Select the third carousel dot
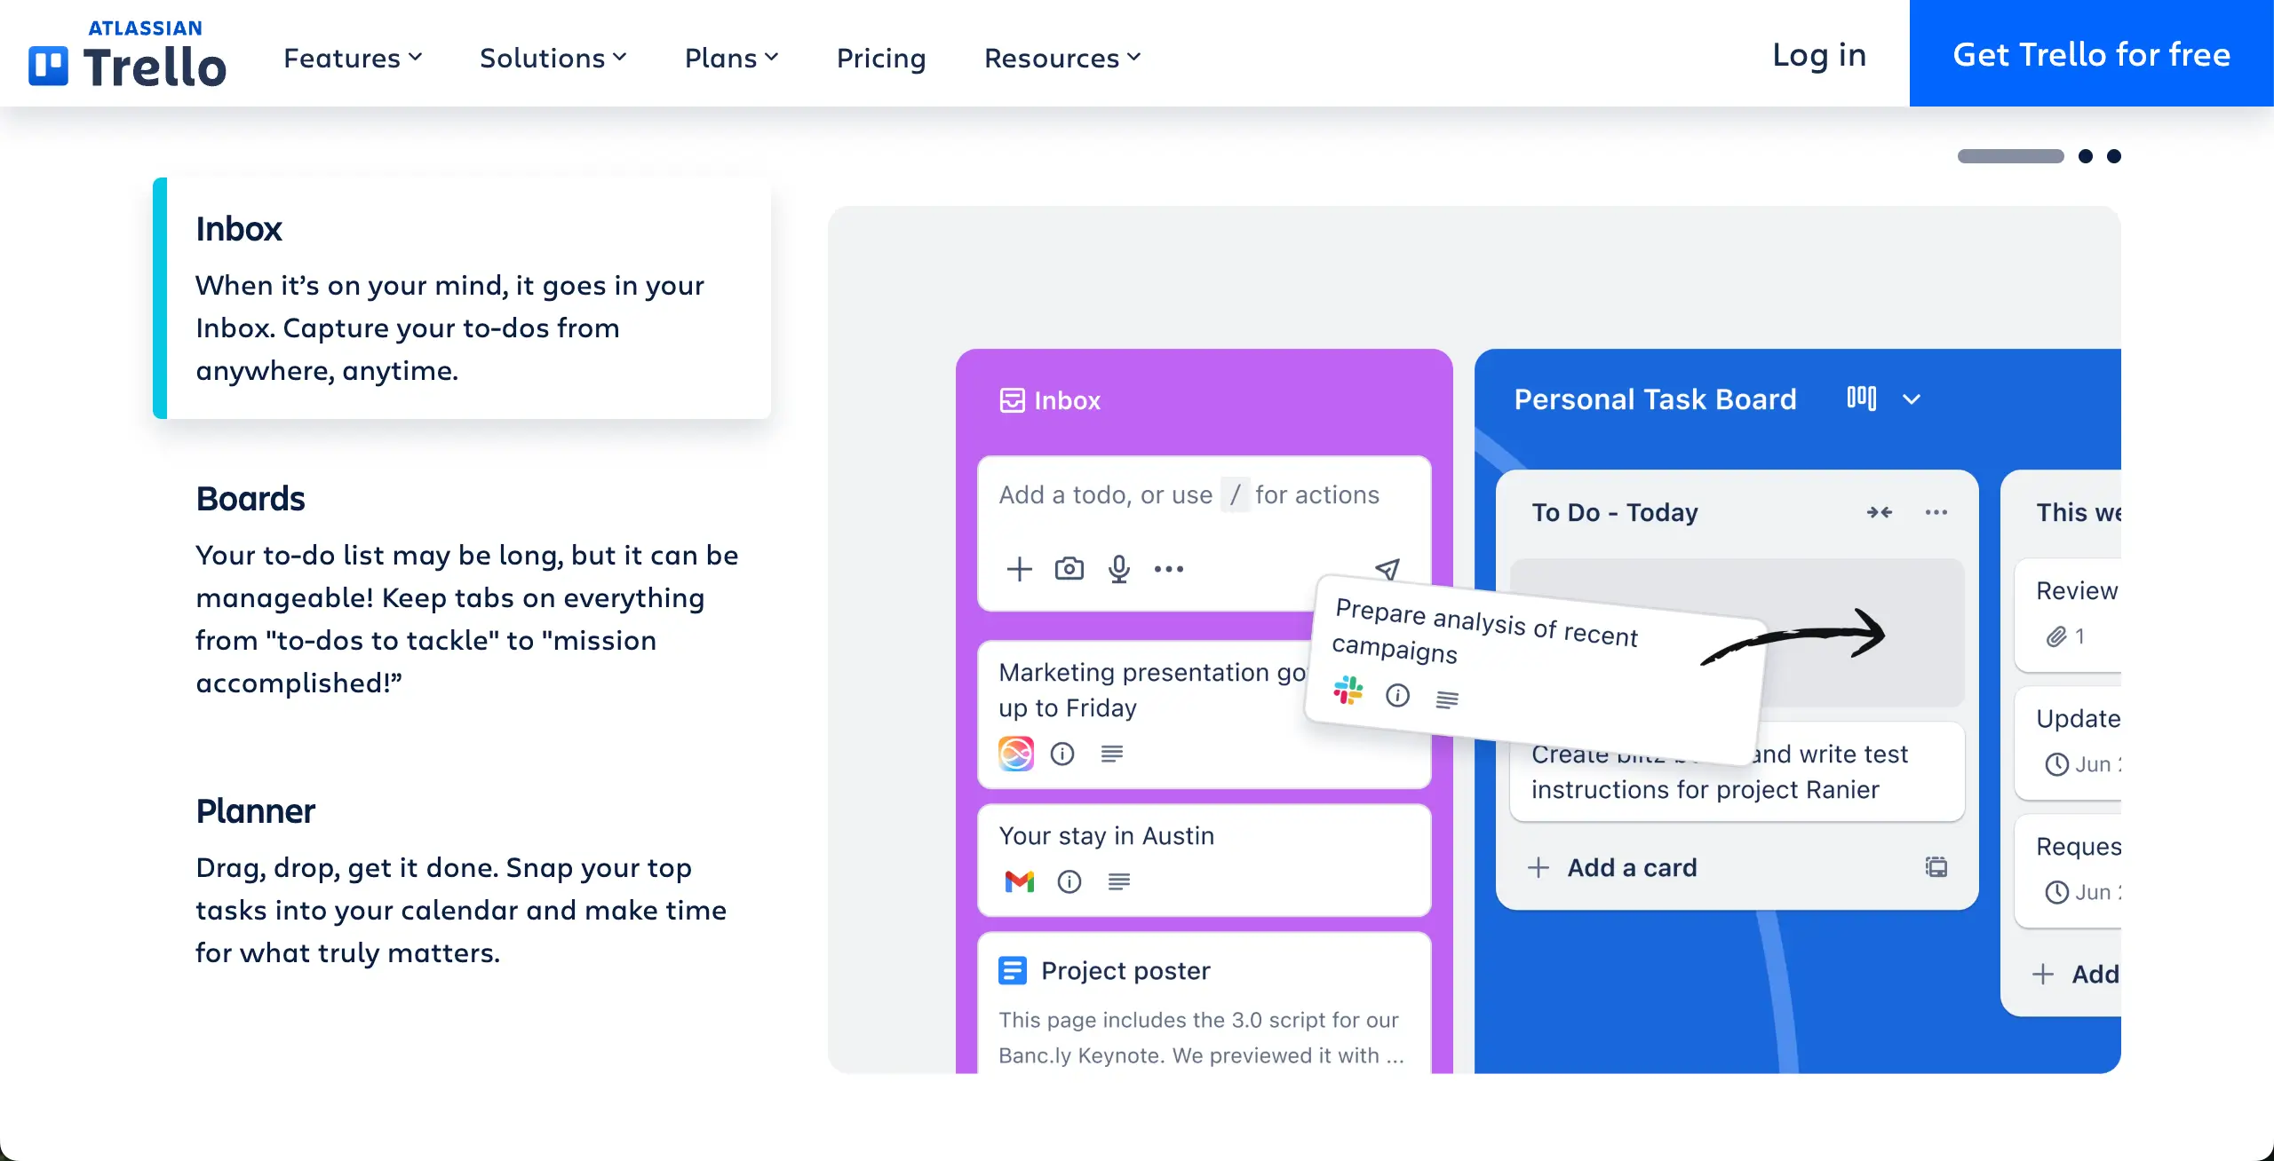Viewport: 2274px width, 1161px height. tap(2114, 156)
